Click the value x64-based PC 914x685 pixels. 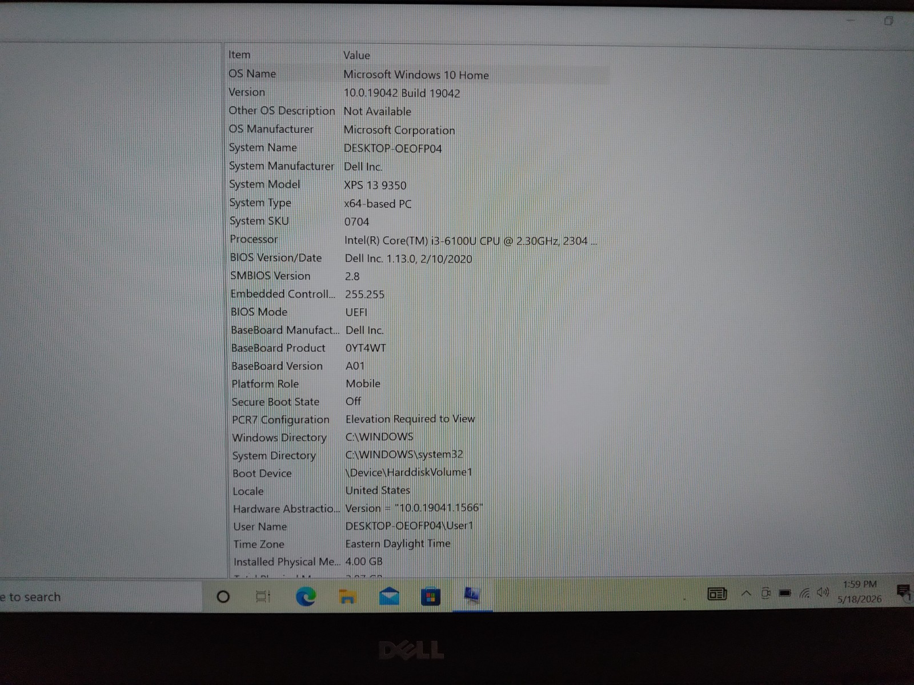(x=377, y=204)
